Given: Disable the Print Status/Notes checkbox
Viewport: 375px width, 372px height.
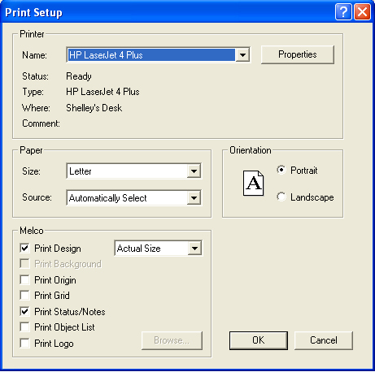Looking at the screenshot, I should pos(24,311).
